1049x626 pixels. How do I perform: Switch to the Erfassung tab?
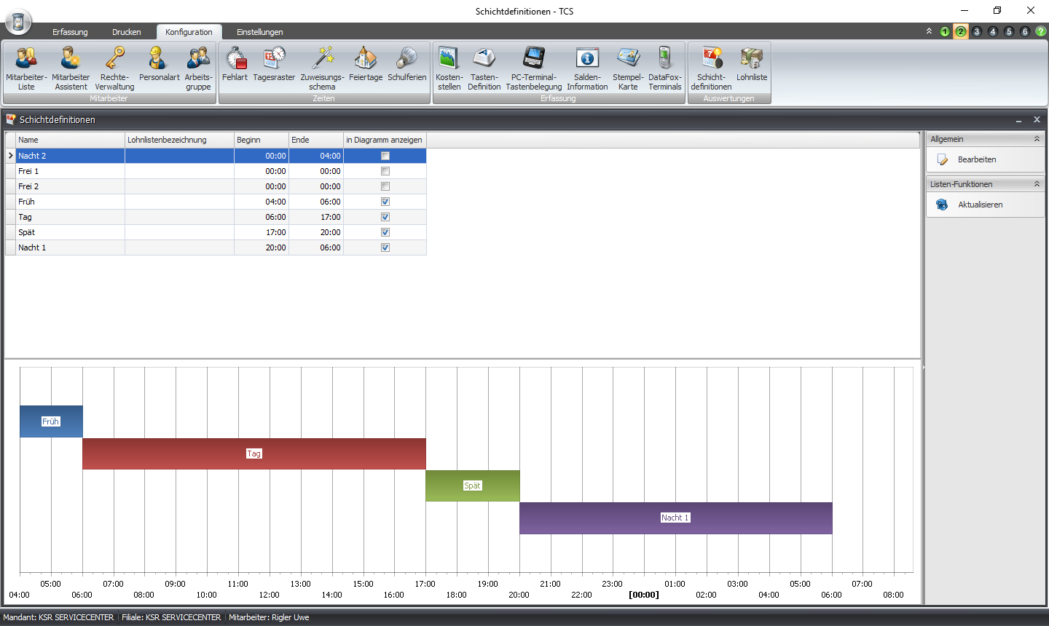point(70,32)
